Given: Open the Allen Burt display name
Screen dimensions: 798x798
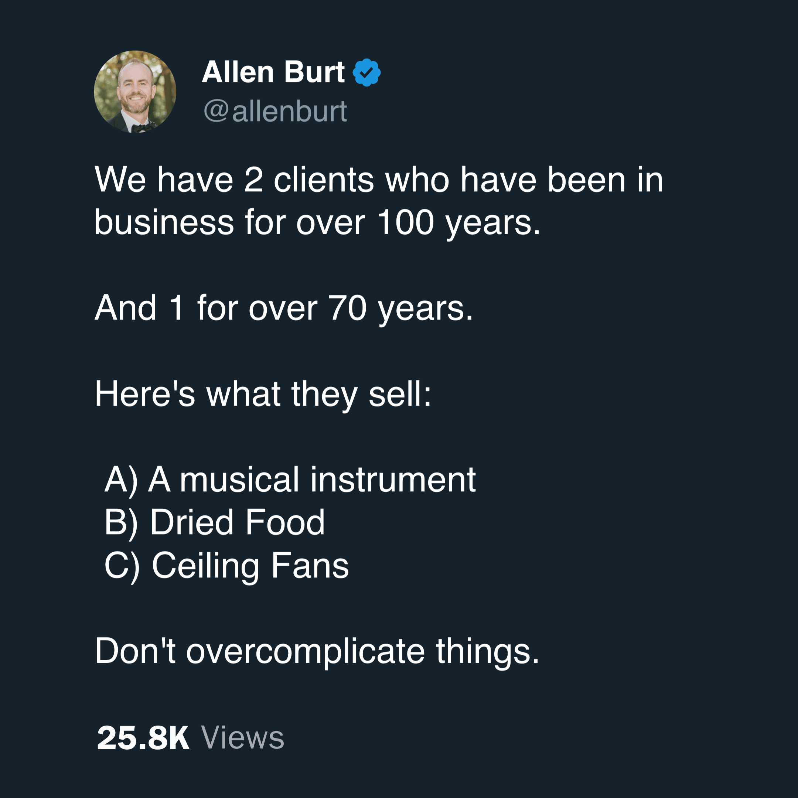Looking at the screenshot, I should (x=273, y=72).
